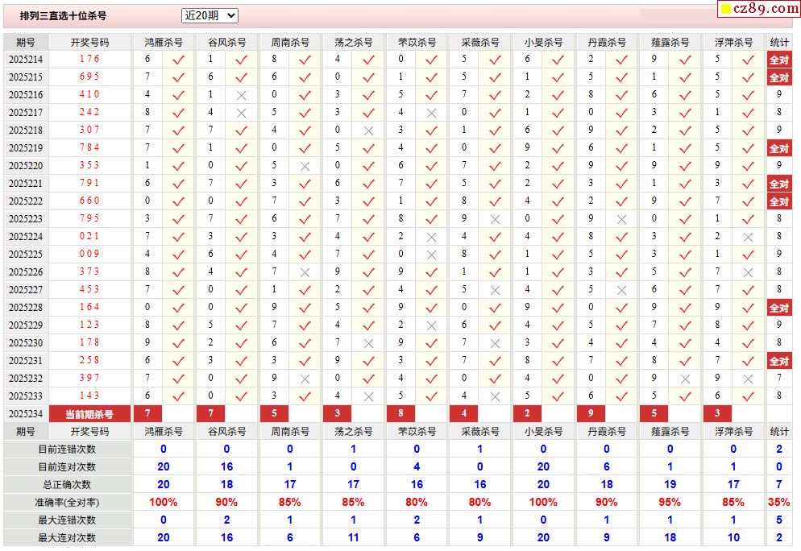This screenshot has height=551, width=801.
Task: Click the 最大连对次数 row label
Action: tap(68, 538)
